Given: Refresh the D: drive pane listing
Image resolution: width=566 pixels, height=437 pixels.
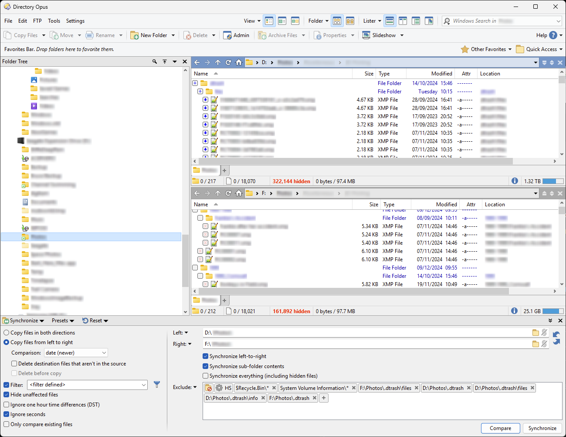Looking at the screenshot, I should (228, 62).
